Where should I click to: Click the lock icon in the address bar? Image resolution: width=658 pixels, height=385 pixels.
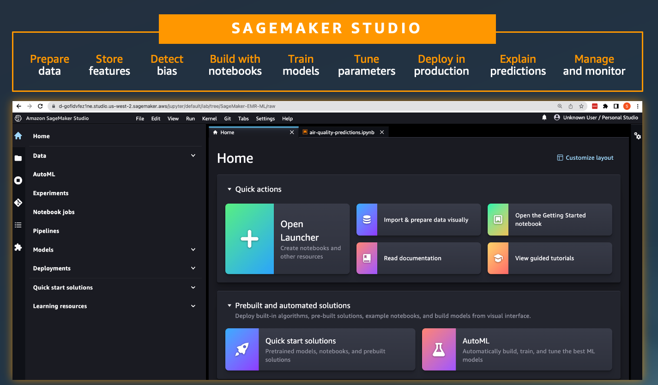click(54, 106)
